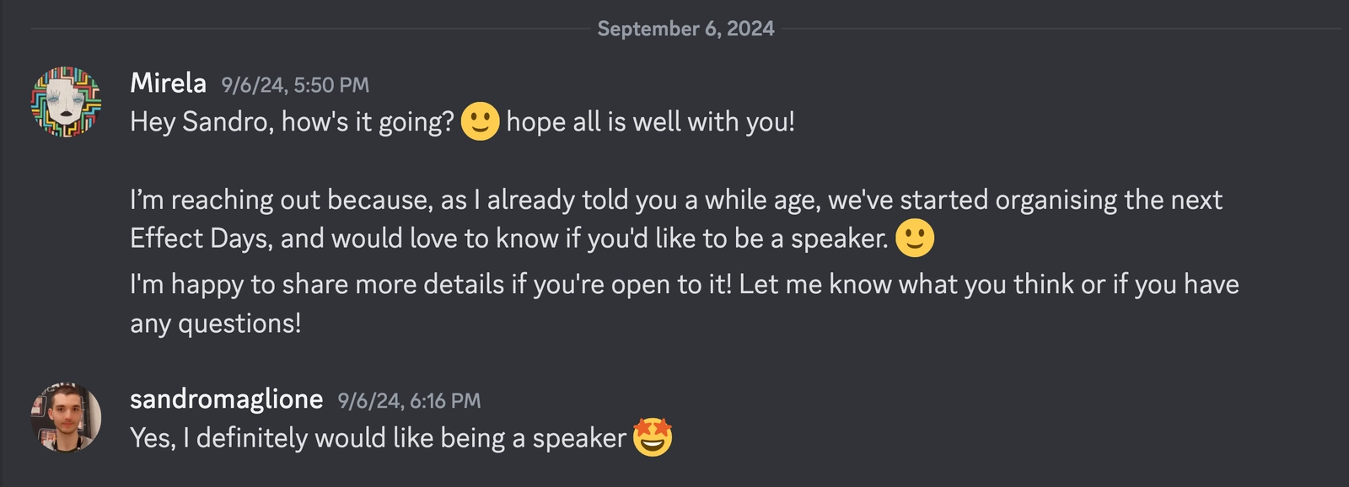Screen dimensions: 1349x487
Task: Click smiley emoji after "how's it going?"
Action: click(480, 121)
